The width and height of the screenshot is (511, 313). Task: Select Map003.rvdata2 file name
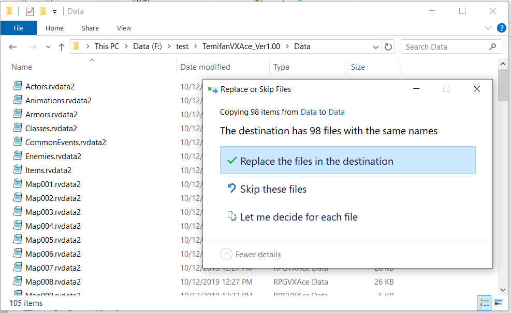click(x=53, y=212)
